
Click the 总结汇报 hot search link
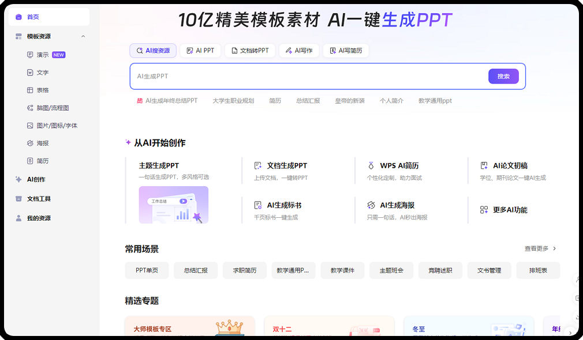(x=312, y=100)
